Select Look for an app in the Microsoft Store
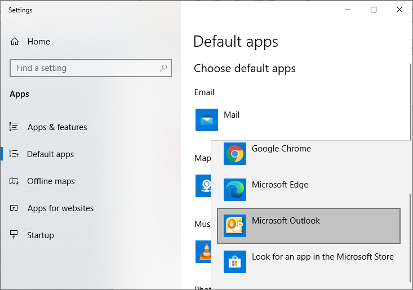 tap(309, 262)
